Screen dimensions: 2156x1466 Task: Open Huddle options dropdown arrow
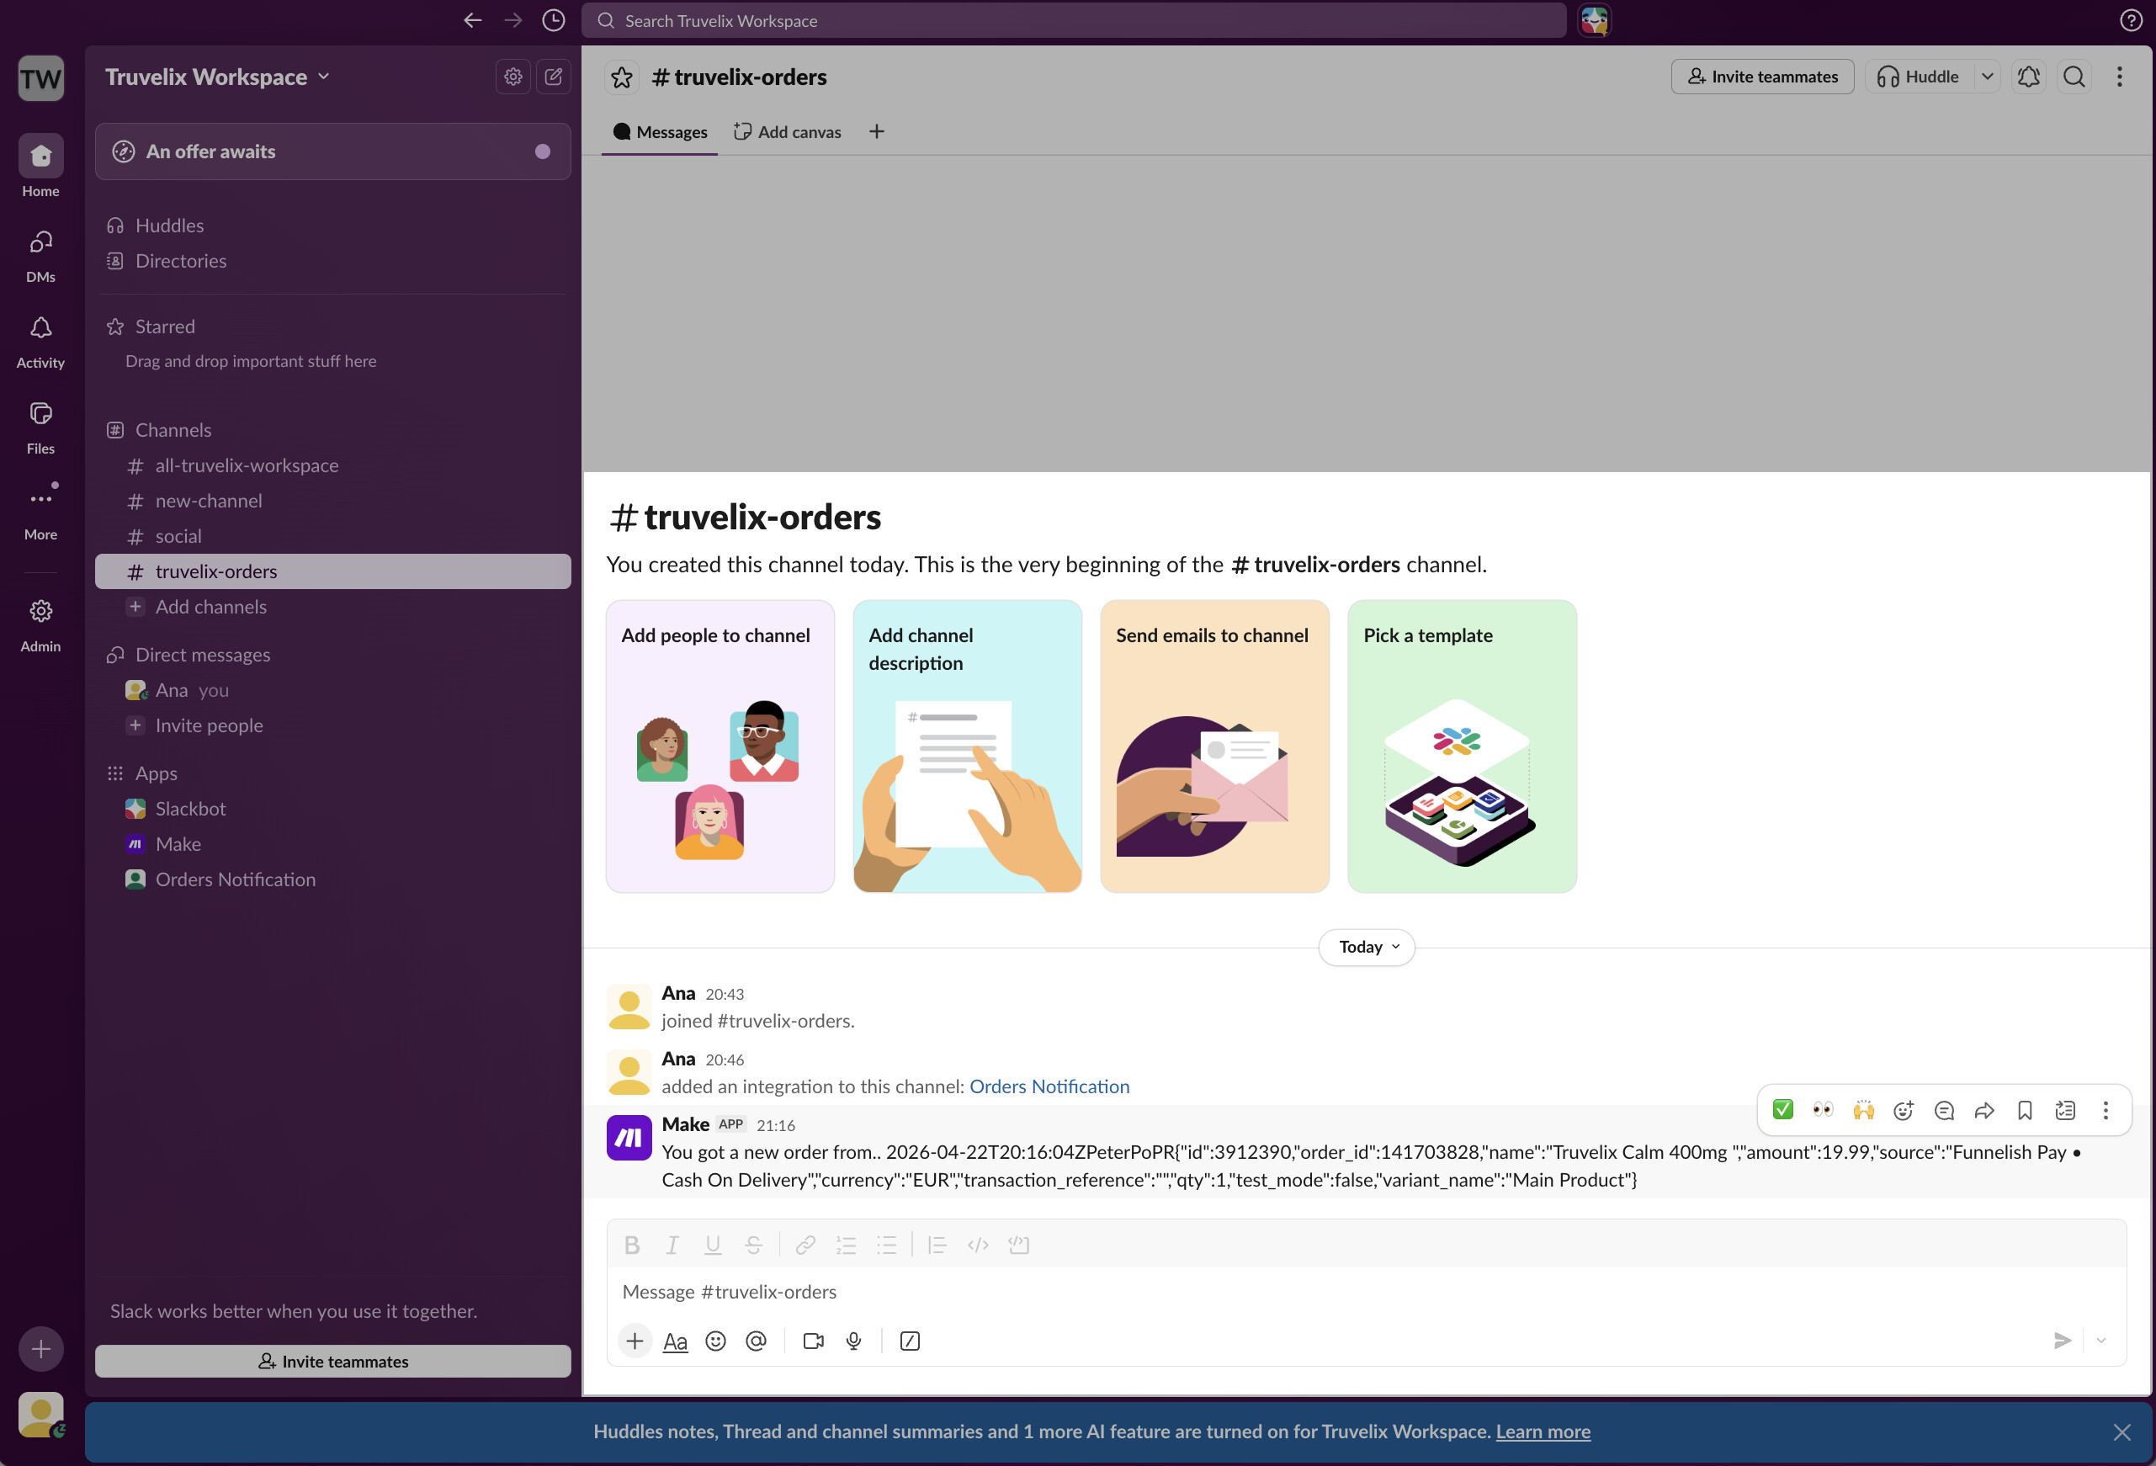click(x=1987, y=77)
